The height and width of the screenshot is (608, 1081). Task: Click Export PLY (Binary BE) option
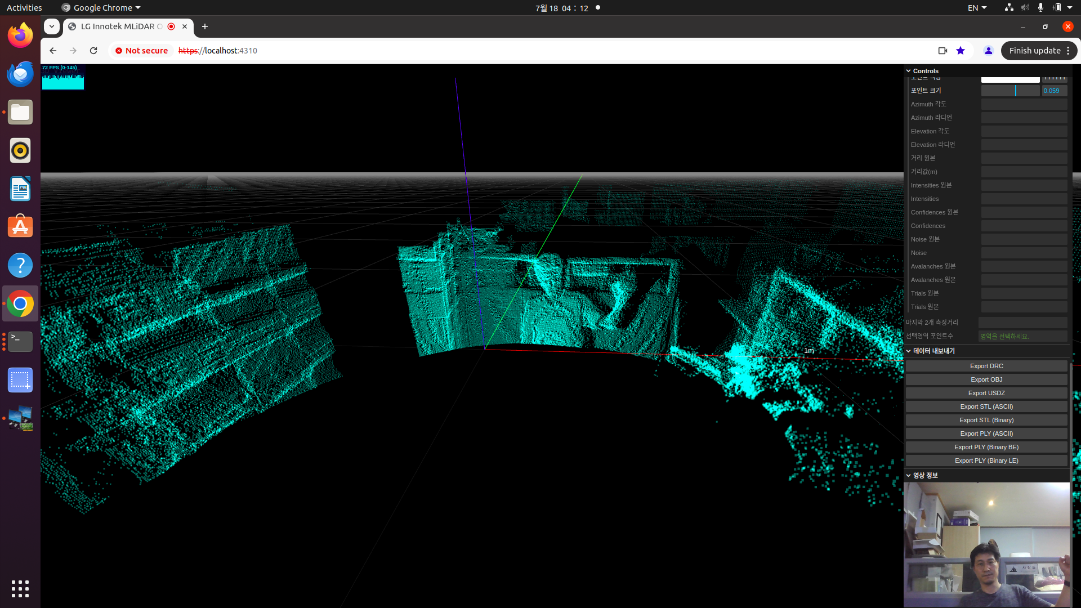[987, 446]
